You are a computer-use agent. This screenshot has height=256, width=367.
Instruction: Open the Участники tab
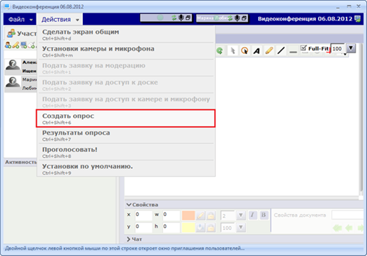coord(22,34)
